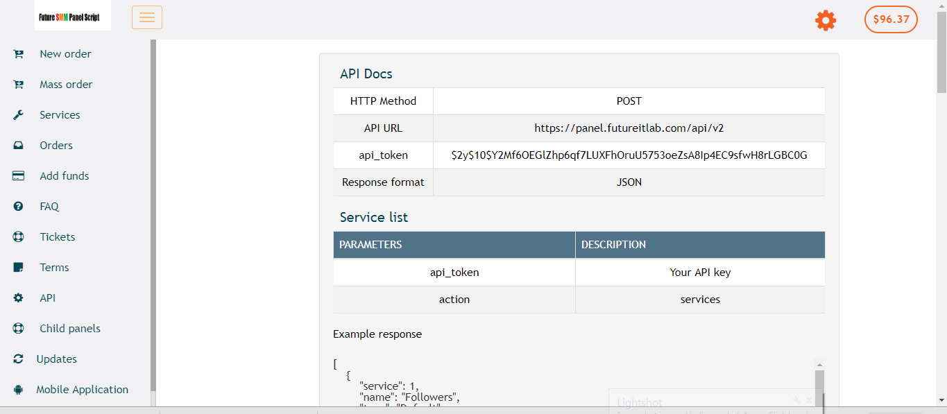Open the Terms menu item

54,268
